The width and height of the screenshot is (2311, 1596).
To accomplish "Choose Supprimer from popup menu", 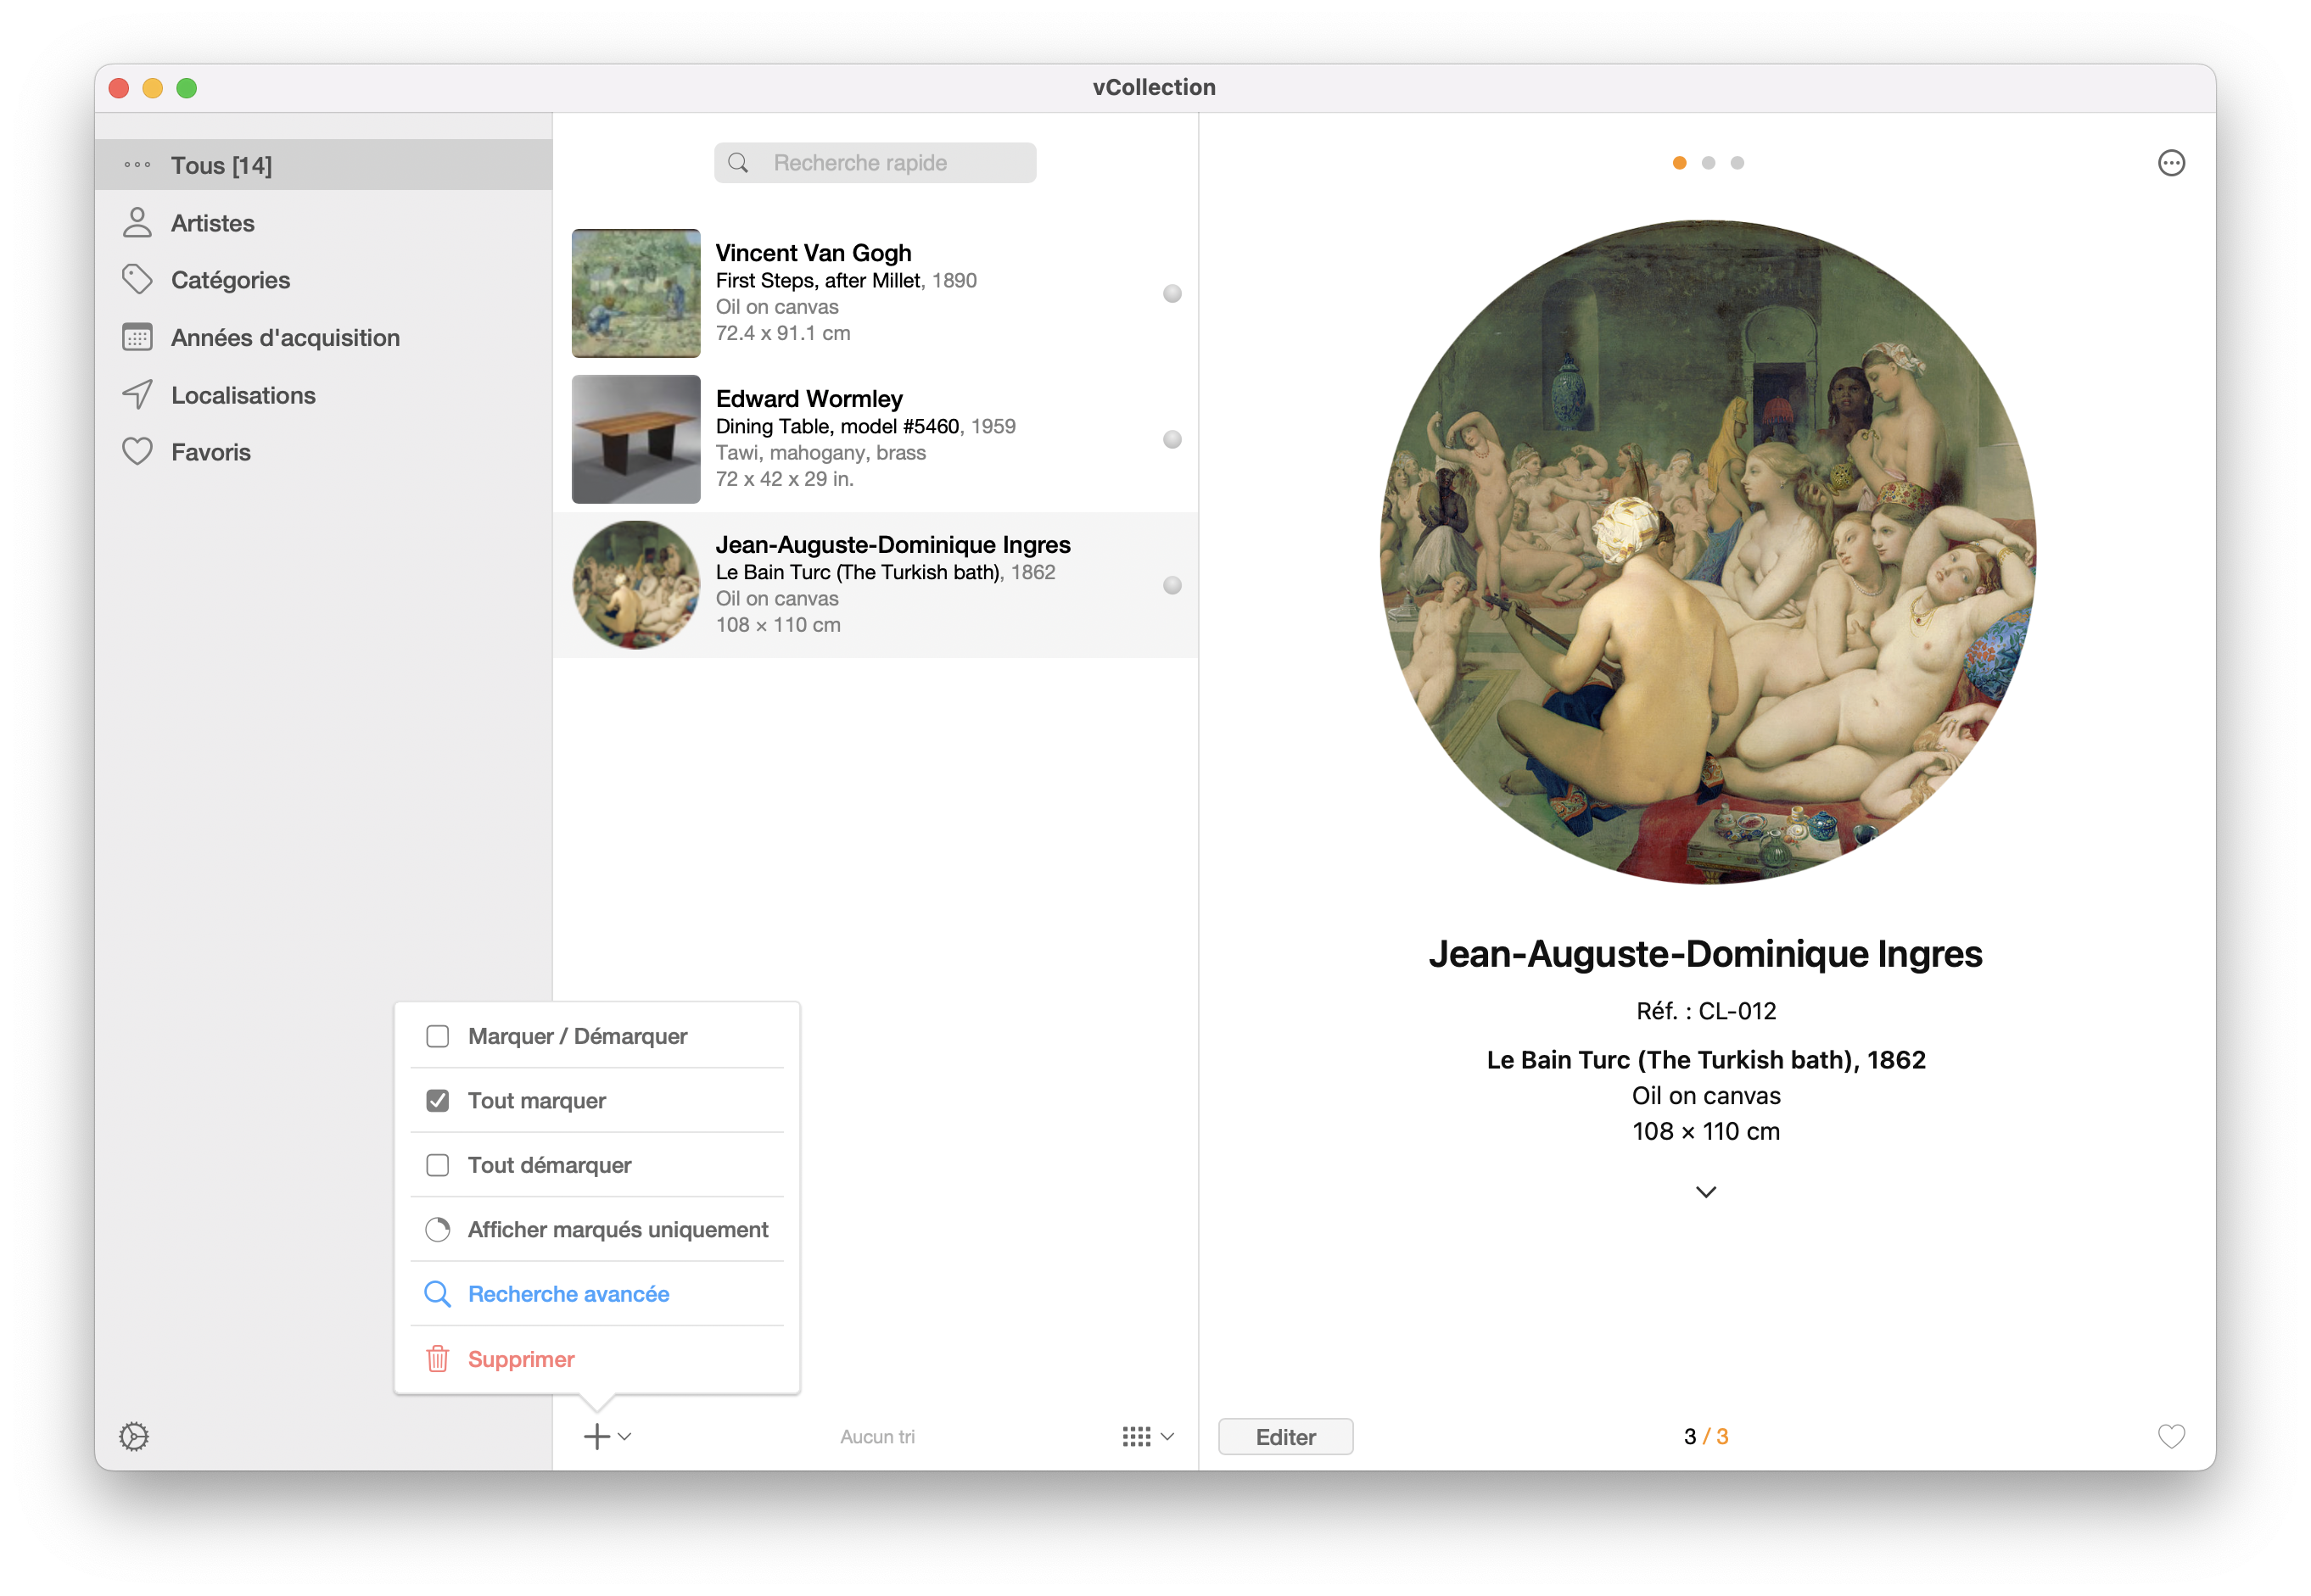I will [597, 1359].
